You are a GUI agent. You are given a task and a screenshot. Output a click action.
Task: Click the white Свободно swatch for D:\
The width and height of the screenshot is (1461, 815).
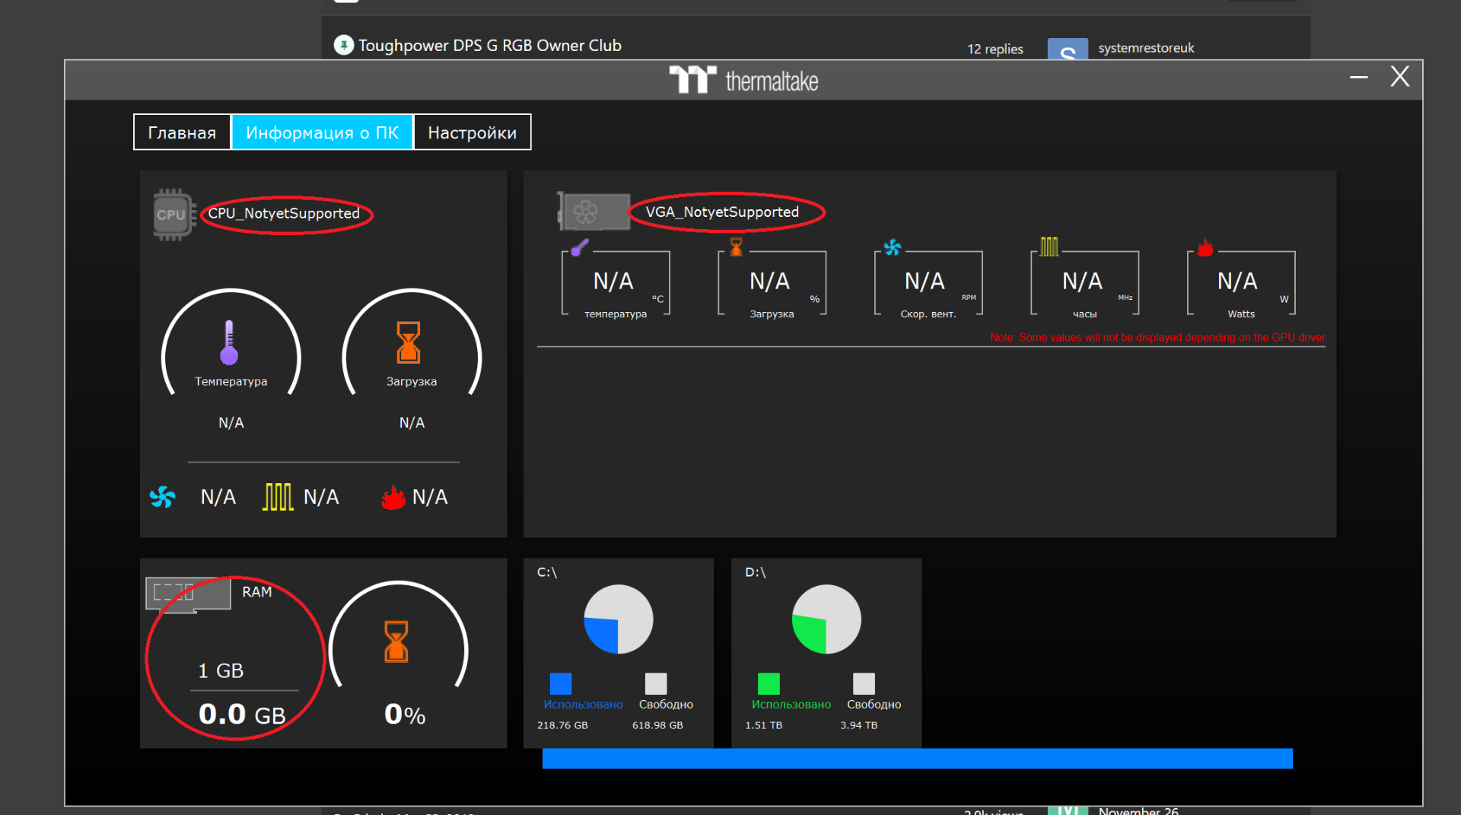[864, 683]
